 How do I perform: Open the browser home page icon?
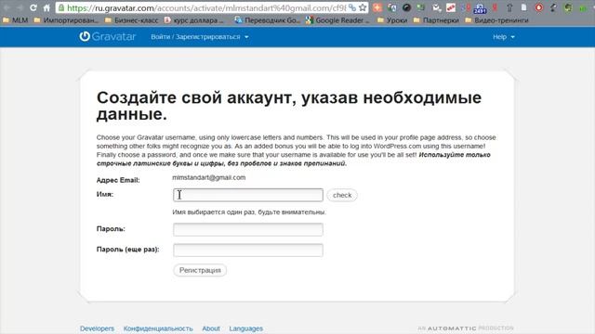pyautogui.click(x=46, y=7)
